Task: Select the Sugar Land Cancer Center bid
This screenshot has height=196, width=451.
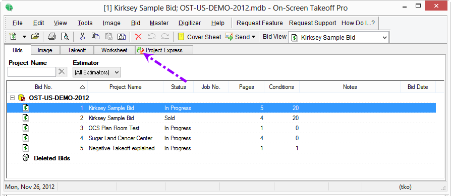Action: pos(221,138)
